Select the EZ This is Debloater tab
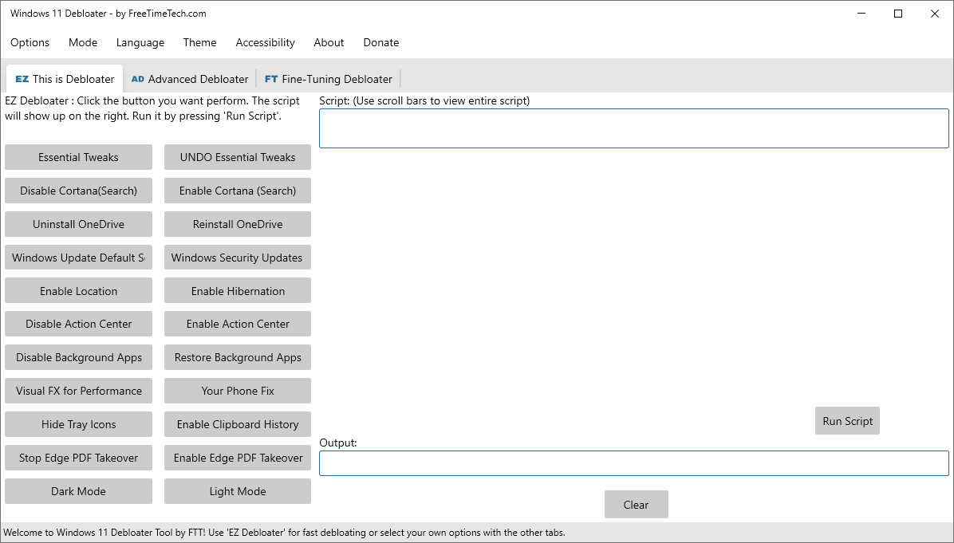The width and height of the screenshot is (954, 543). pyautogui.click(x=65, y=79)
